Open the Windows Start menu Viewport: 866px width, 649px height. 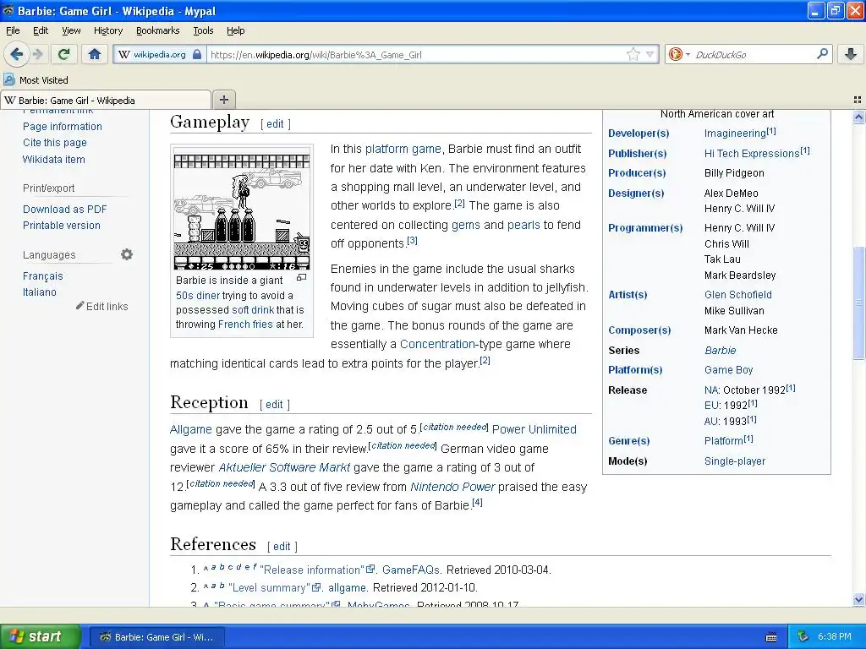[x=40, y=636]
